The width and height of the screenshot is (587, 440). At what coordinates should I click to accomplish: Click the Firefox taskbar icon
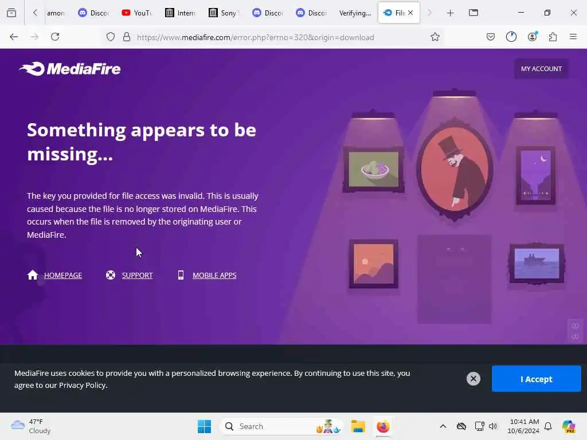click(383, 426)
